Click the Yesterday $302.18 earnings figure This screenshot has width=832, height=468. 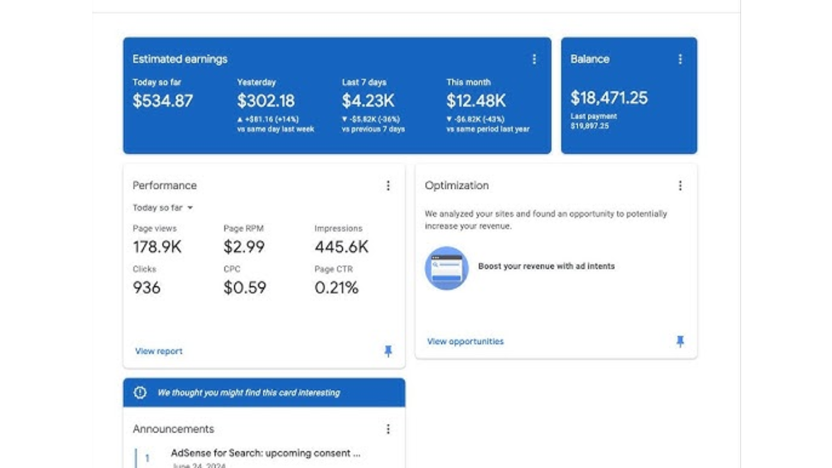tap(266, 101)
